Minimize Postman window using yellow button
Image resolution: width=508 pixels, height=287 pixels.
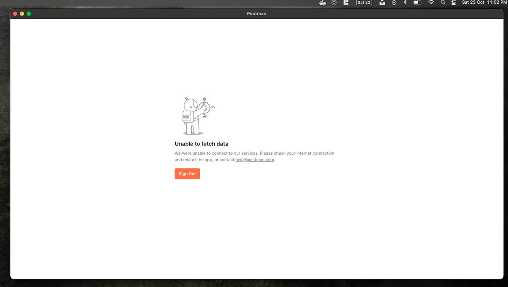(x=22, y=14)
